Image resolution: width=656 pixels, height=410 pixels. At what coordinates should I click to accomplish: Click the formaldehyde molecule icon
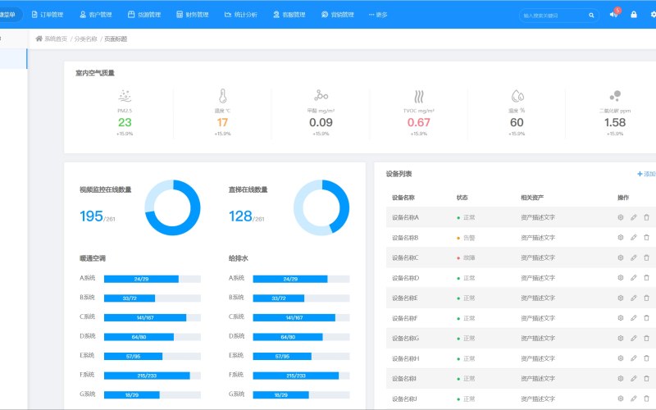(x=321, y=95)
